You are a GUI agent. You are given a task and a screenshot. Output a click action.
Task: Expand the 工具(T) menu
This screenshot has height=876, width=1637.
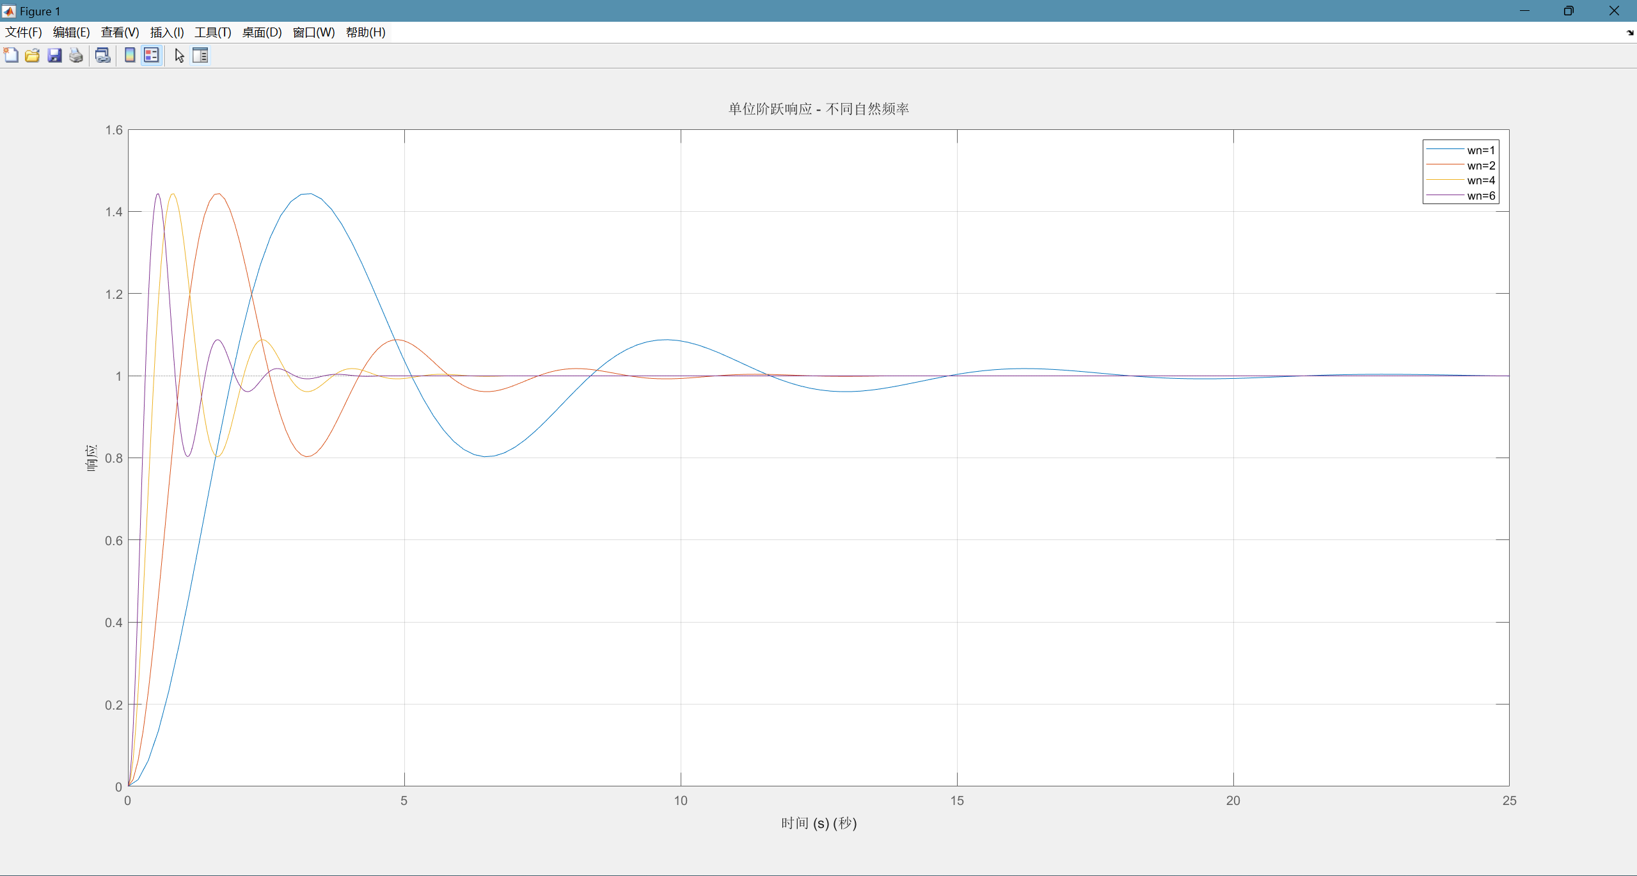coord(212,33)
